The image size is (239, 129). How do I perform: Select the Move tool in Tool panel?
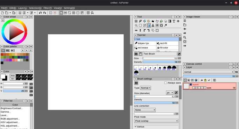178,21
